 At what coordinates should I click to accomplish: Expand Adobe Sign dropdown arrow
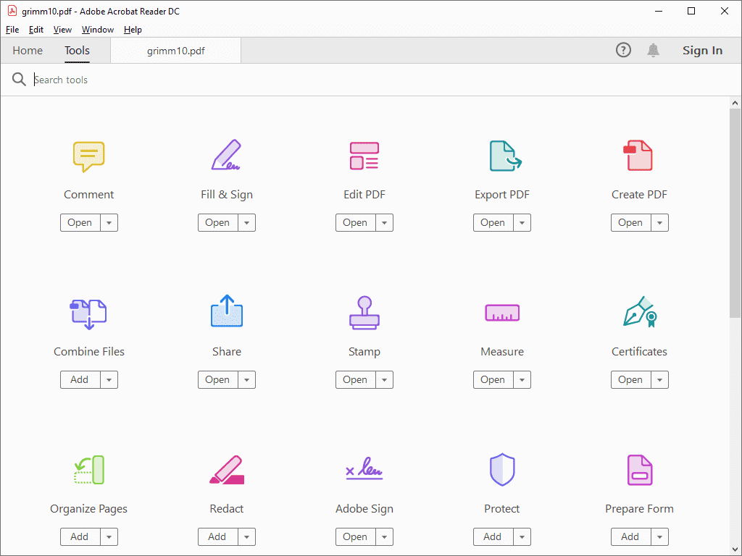[385, 536]
